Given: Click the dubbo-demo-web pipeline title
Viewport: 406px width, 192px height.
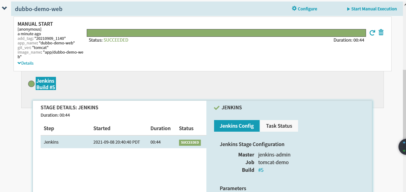Looking at the screenshot, I should (x=38, y=9).
